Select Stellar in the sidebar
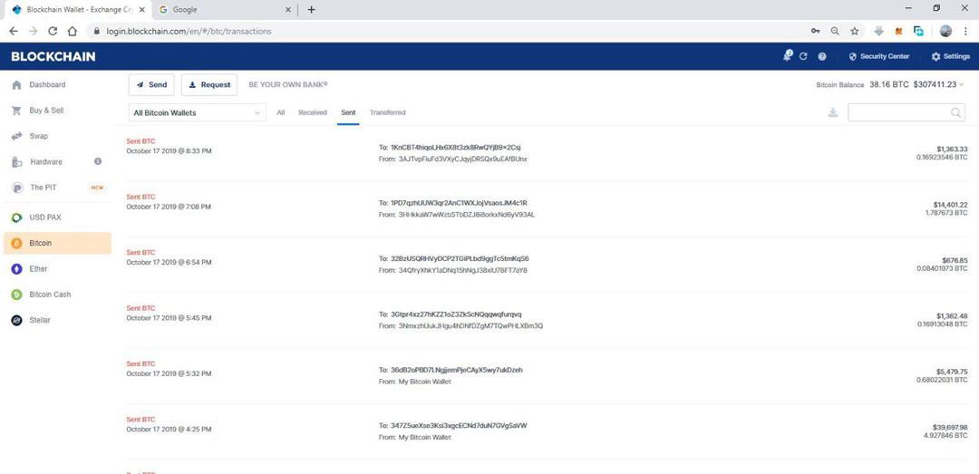979x474 pixels. click(40, 320)
